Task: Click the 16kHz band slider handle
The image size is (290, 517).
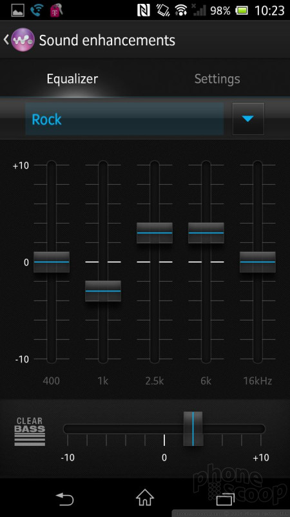Action: coord(257,262)
